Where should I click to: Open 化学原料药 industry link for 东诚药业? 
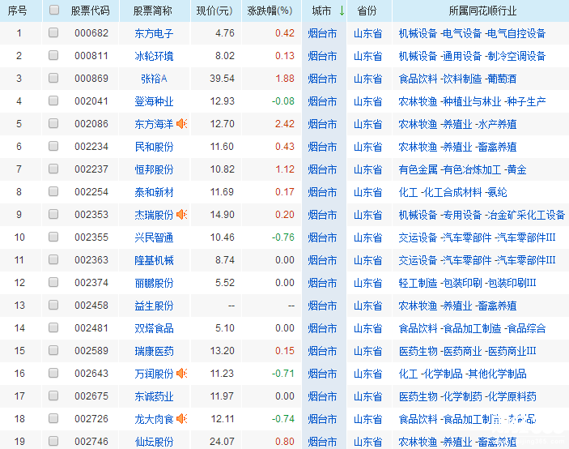click(512, 396)
